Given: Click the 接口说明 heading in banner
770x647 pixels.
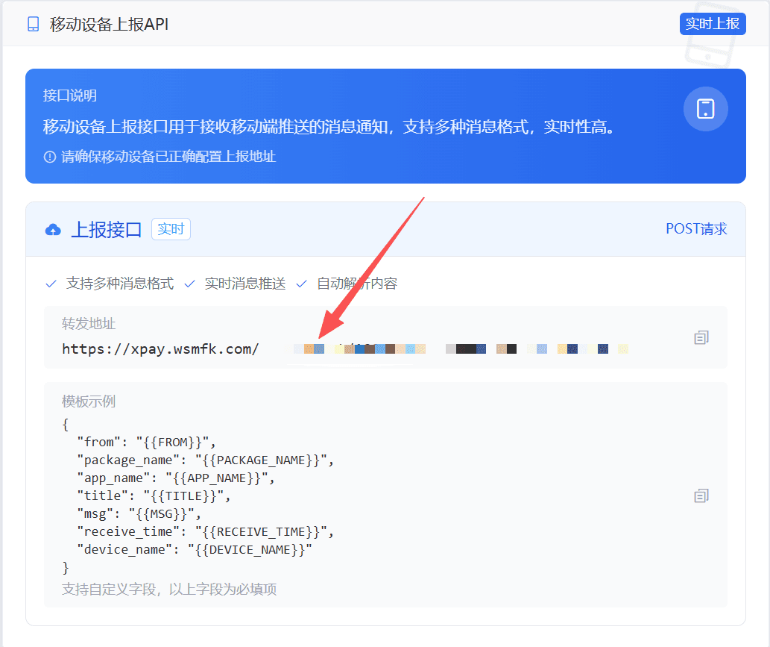Looking at the screenshot, I should [x=70, y=96].
